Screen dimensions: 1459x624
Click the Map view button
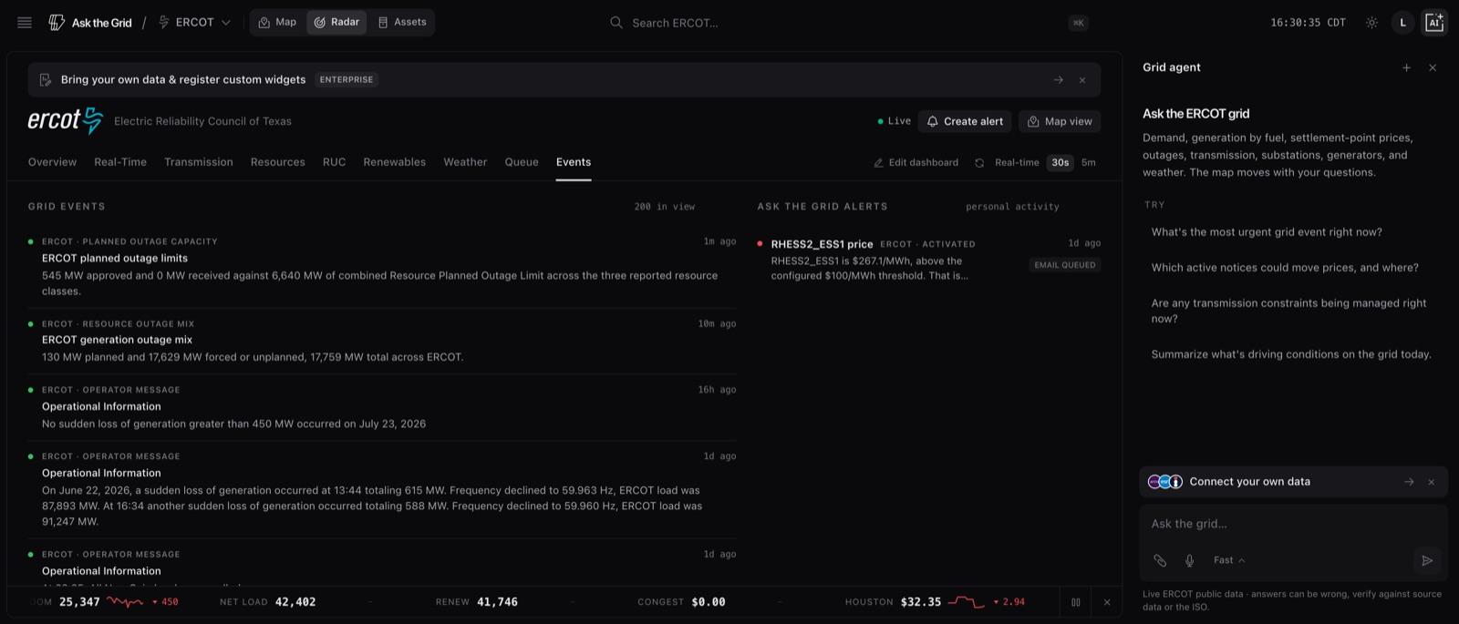1060,121
